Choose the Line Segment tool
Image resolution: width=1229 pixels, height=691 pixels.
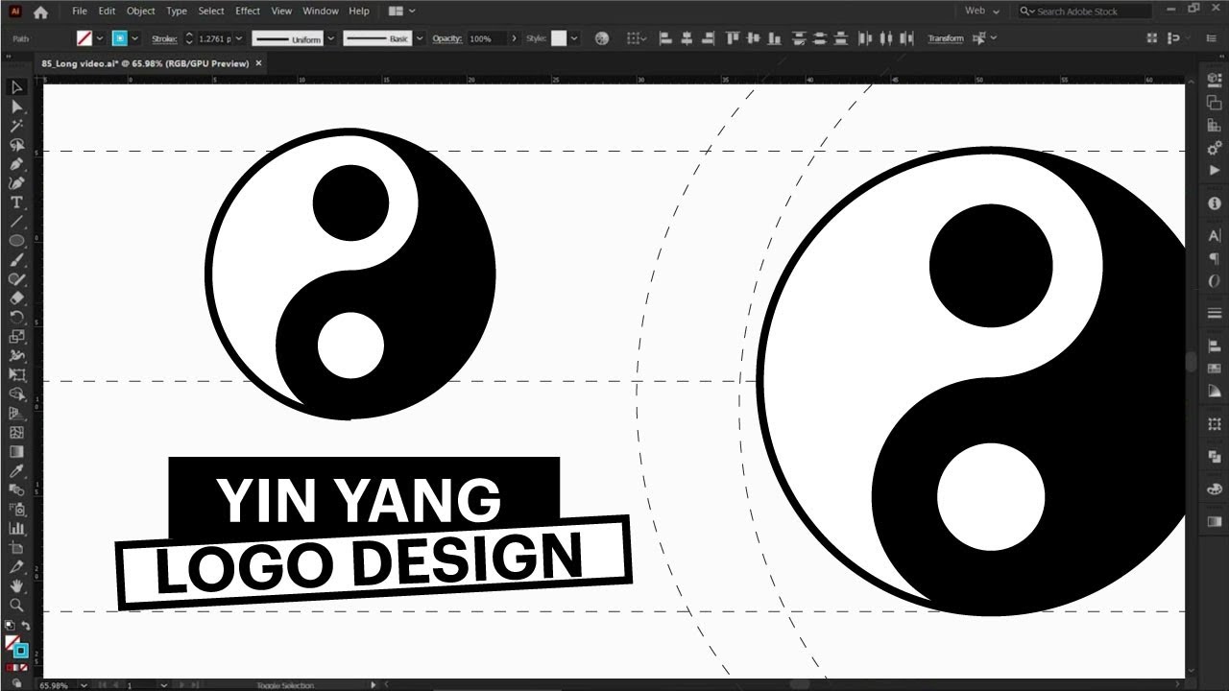pyautogui.click(x=16, y=222)
